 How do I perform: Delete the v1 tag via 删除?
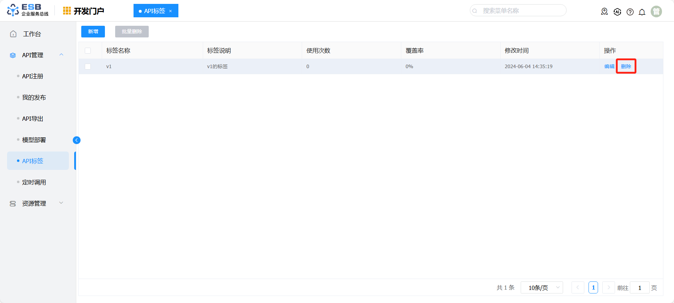click(626, 66)
